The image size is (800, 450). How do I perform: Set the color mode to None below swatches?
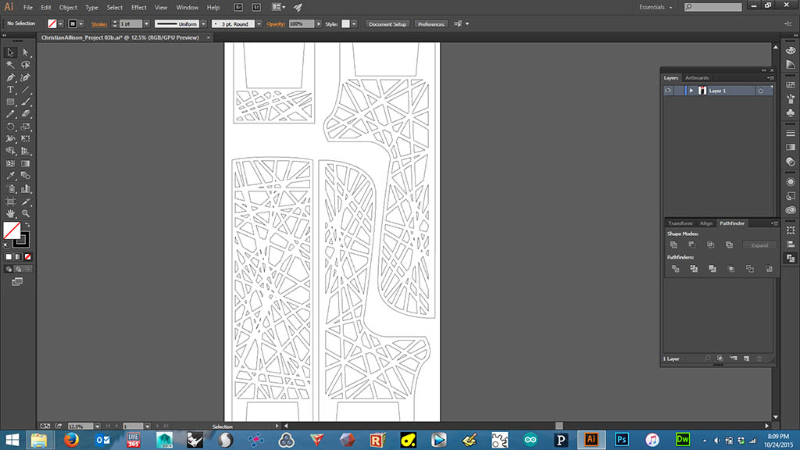(x=28, y=256)
